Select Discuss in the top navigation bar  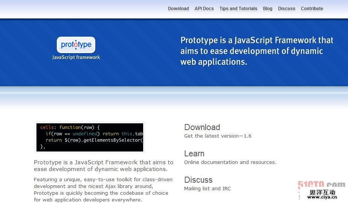click(286, 9)
